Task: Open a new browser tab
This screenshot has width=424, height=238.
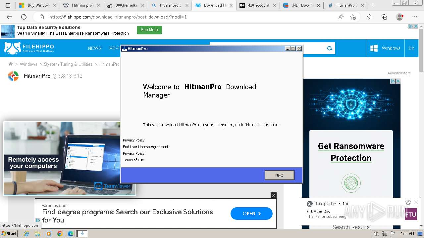Action: (373, 5)
